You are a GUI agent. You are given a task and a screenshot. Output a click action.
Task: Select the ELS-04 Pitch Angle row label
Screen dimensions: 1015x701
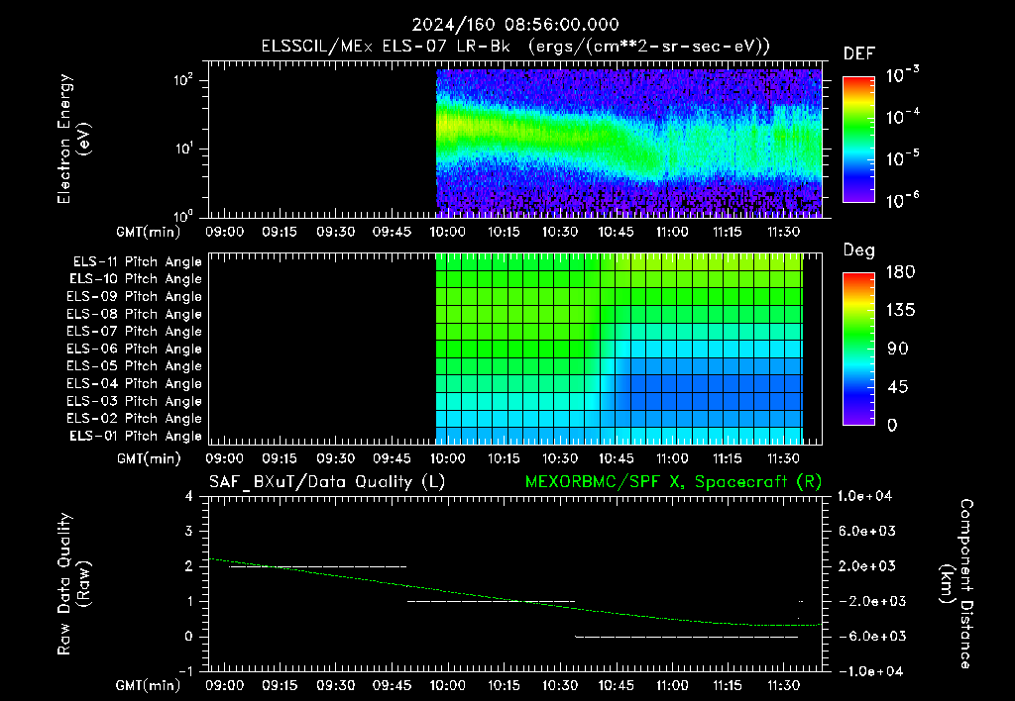pos(134,384)
